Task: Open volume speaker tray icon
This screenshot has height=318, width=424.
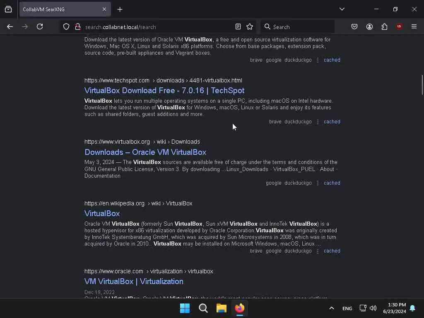Action: click(x=373, y=308)
